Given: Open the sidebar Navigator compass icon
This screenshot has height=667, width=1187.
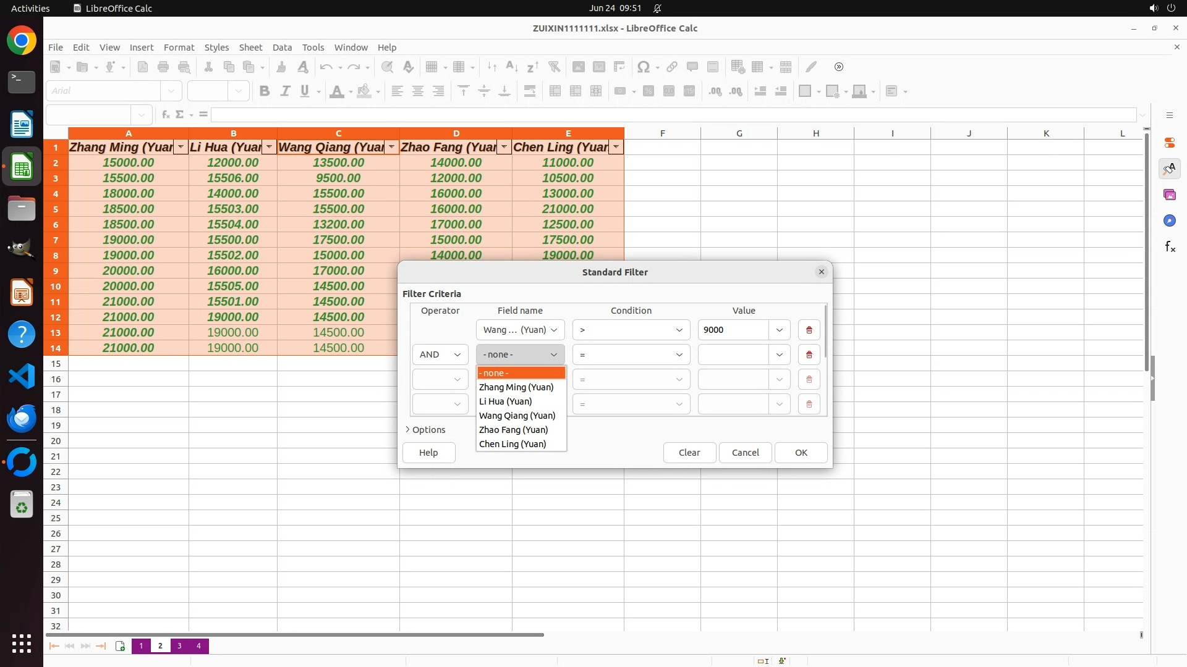Looking at the screenshot, I should coord(1170,220).
